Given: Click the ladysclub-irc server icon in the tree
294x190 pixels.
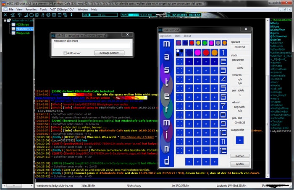Looking at the screenshot, I should pyautogui.click(x=9, y=21).
